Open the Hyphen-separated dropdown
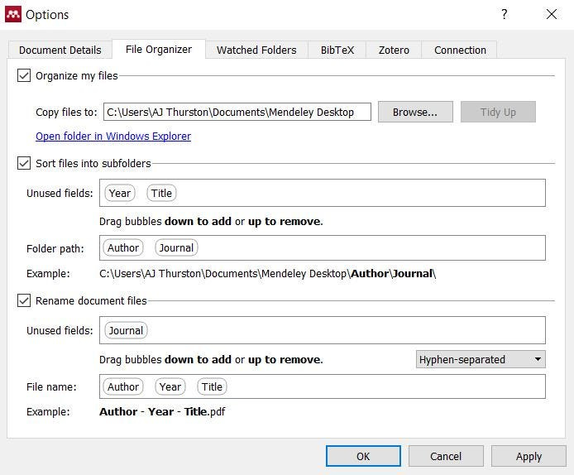 pyautogui.click(x=481, y=359)
